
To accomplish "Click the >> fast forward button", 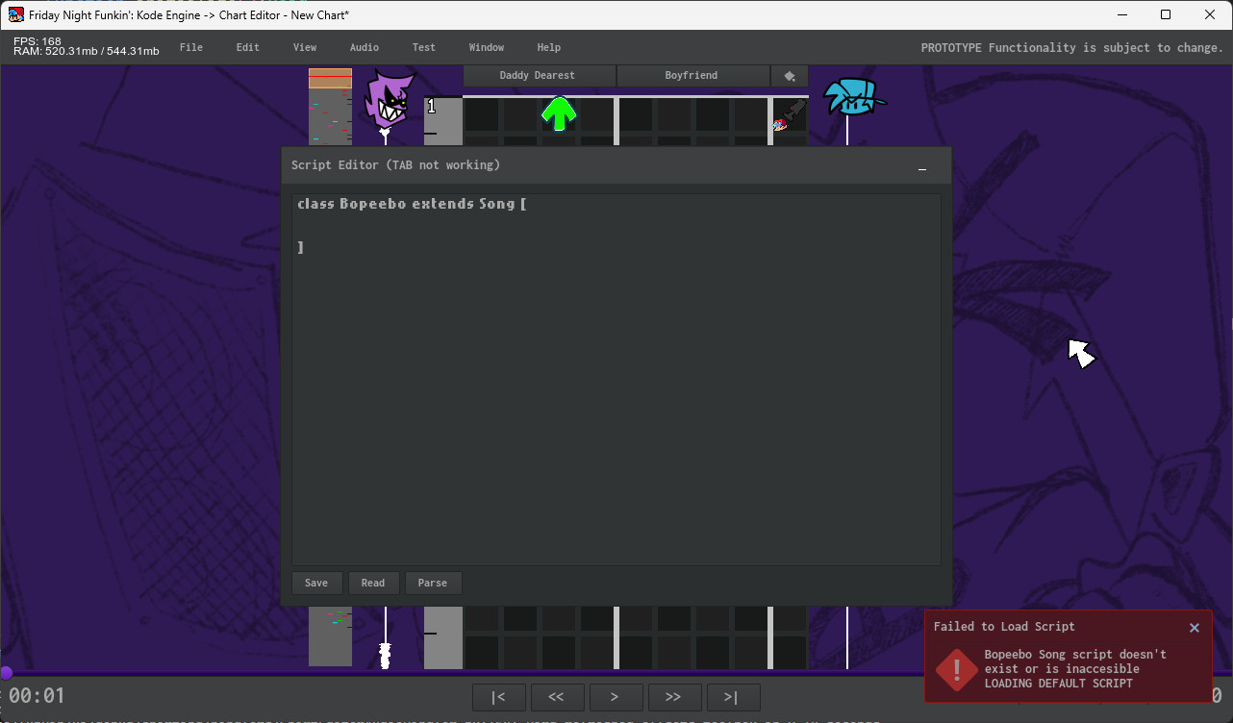I will pos(674,697).
